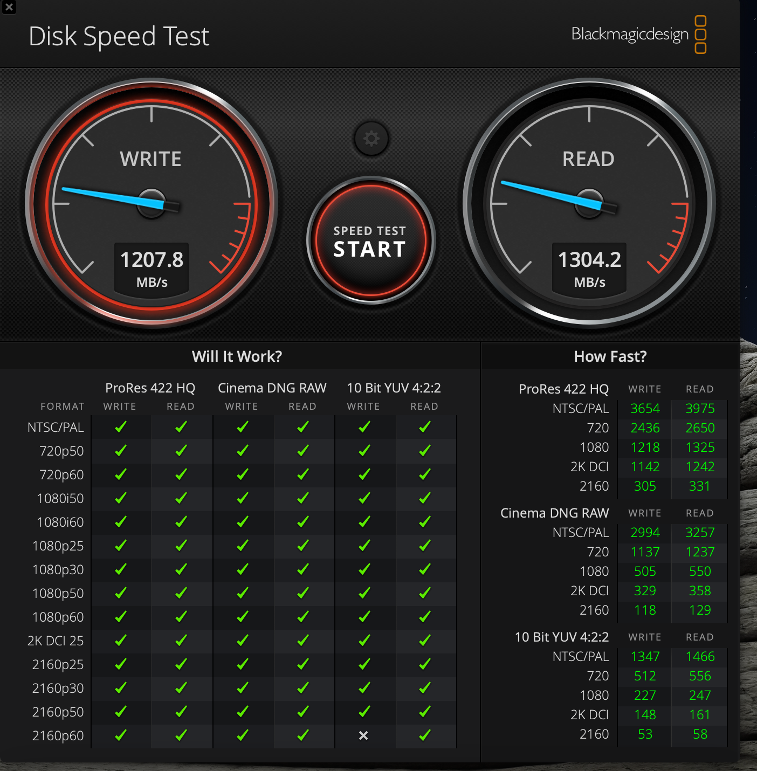
Task: Open the settings gear icon
Action: point(371,139)
